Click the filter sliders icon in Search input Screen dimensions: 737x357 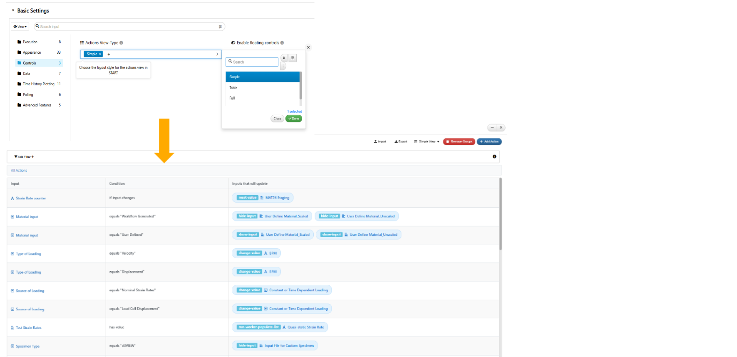click(220, 27)
